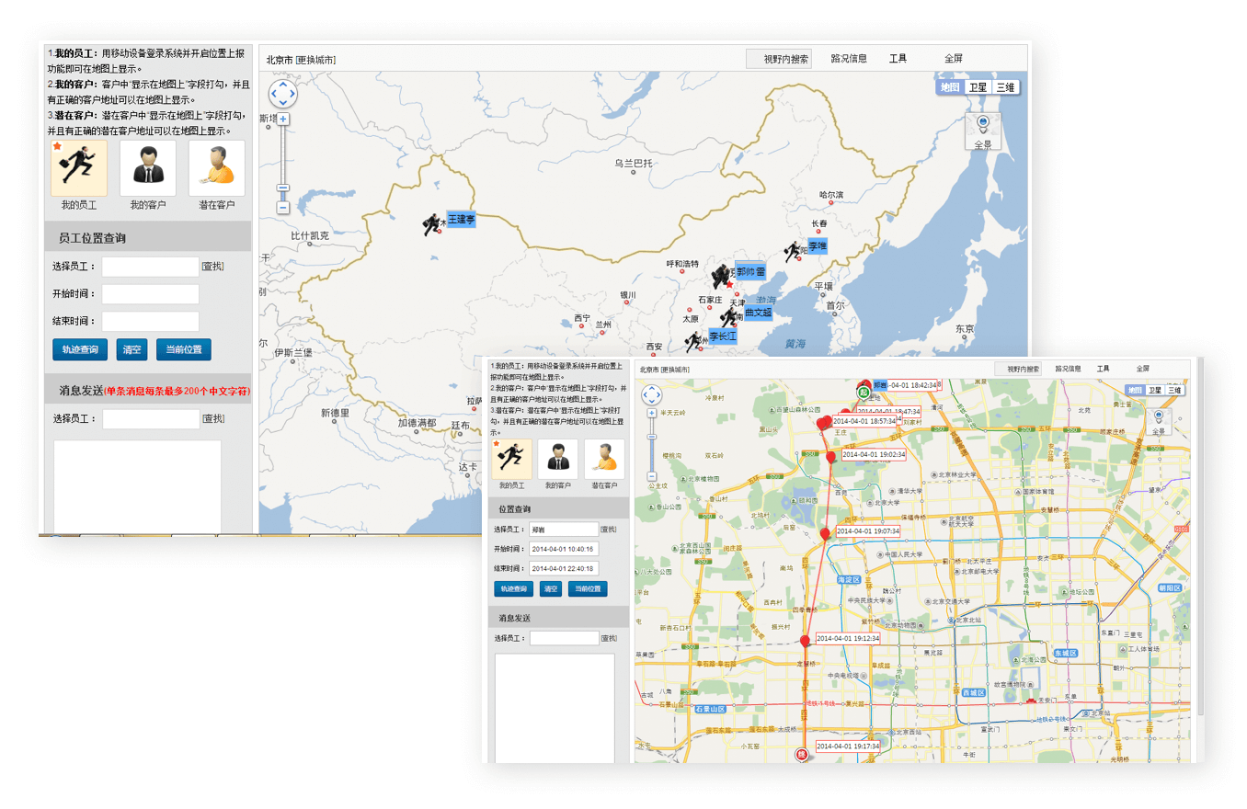Viewport: 1247px width, 809px height.
Task: Open 全景 panorama view in back map
Action: (983, 131)
